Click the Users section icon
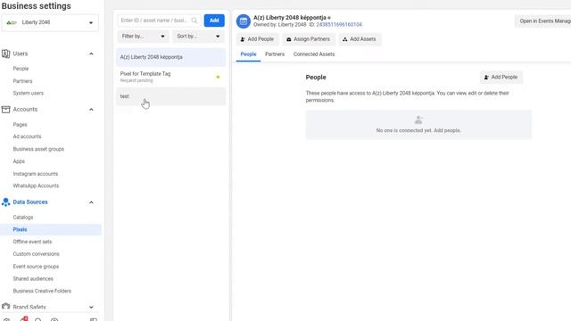571x321 pixels. (x=6, y=53)
